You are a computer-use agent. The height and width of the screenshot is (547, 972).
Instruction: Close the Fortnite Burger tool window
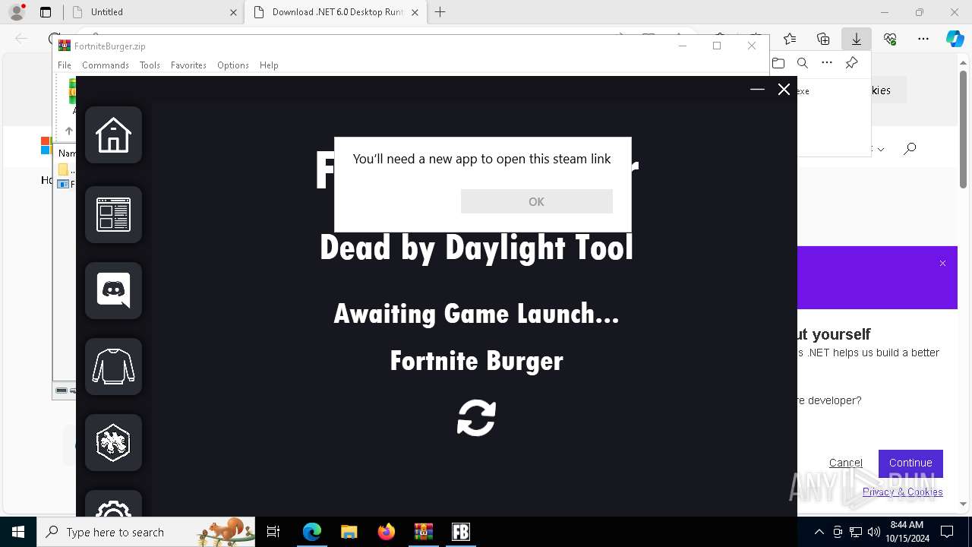(x=784, y=90)
